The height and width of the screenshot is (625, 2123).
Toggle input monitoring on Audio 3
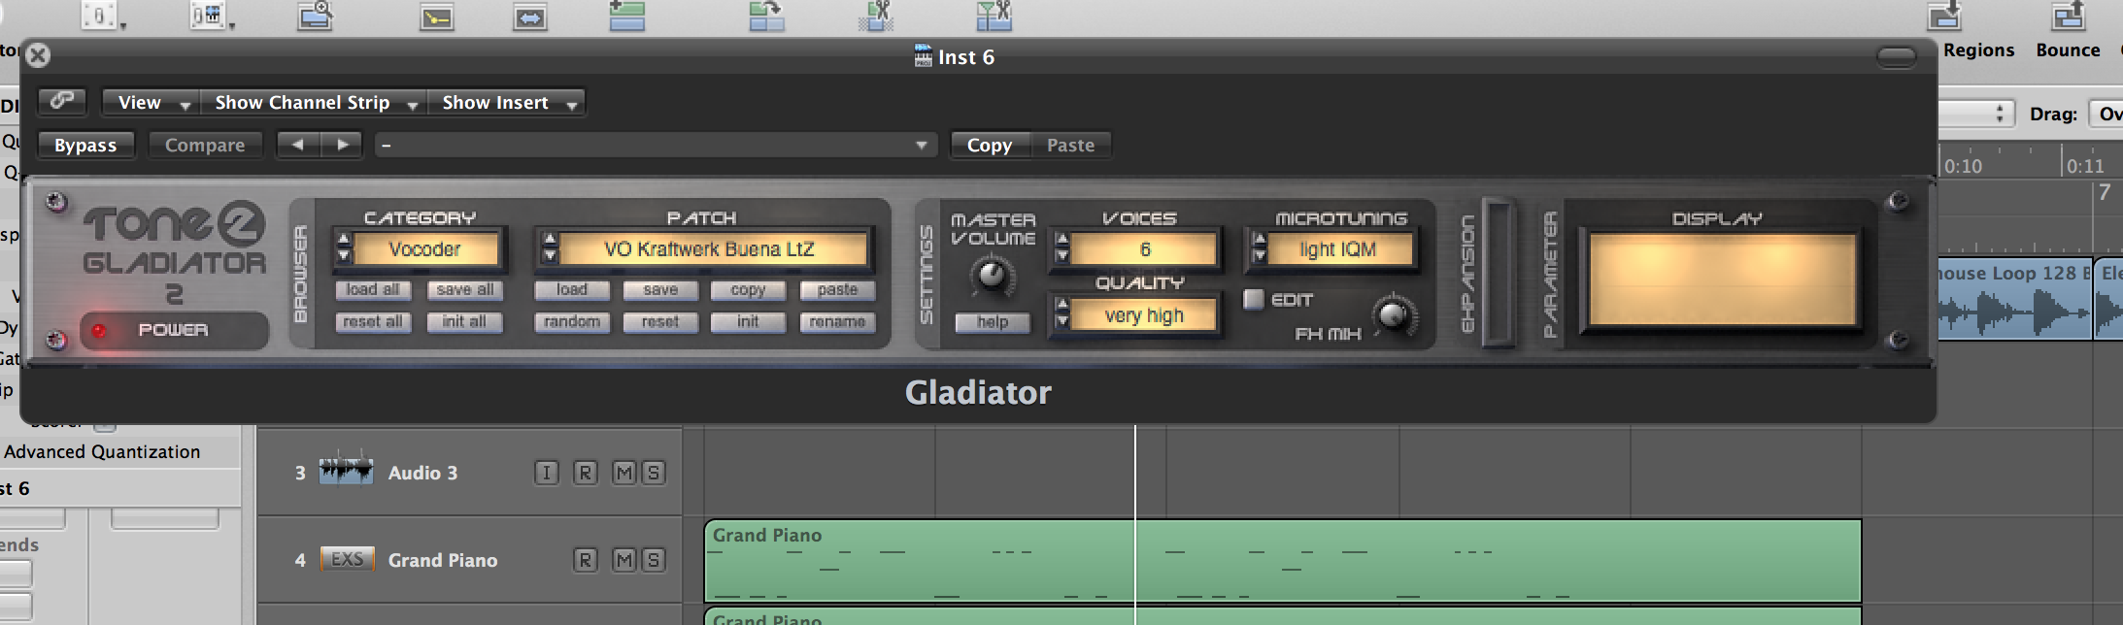(x=547, y=473)
